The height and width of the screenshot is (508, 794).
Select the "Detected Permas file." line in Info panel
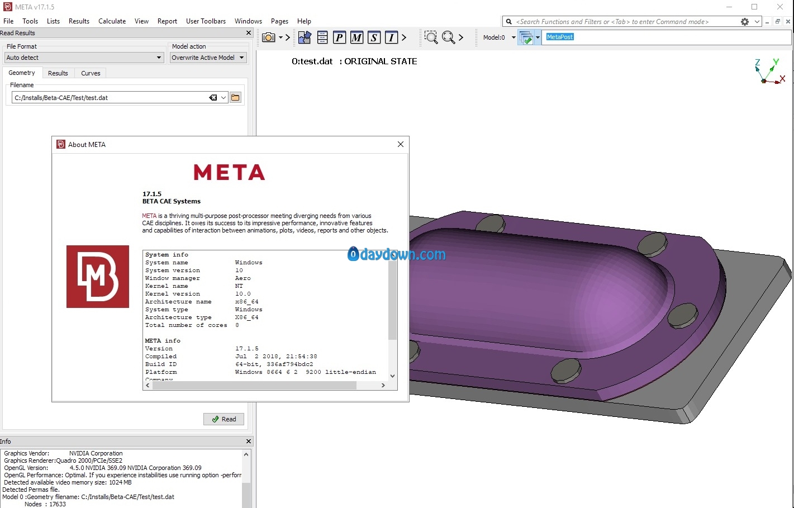[31, 490]
